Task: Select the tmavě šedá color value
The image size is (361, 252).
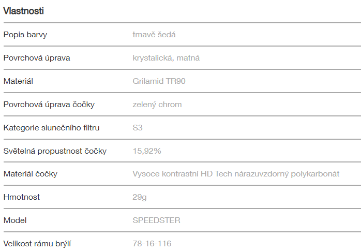Action: pos(155,35)
